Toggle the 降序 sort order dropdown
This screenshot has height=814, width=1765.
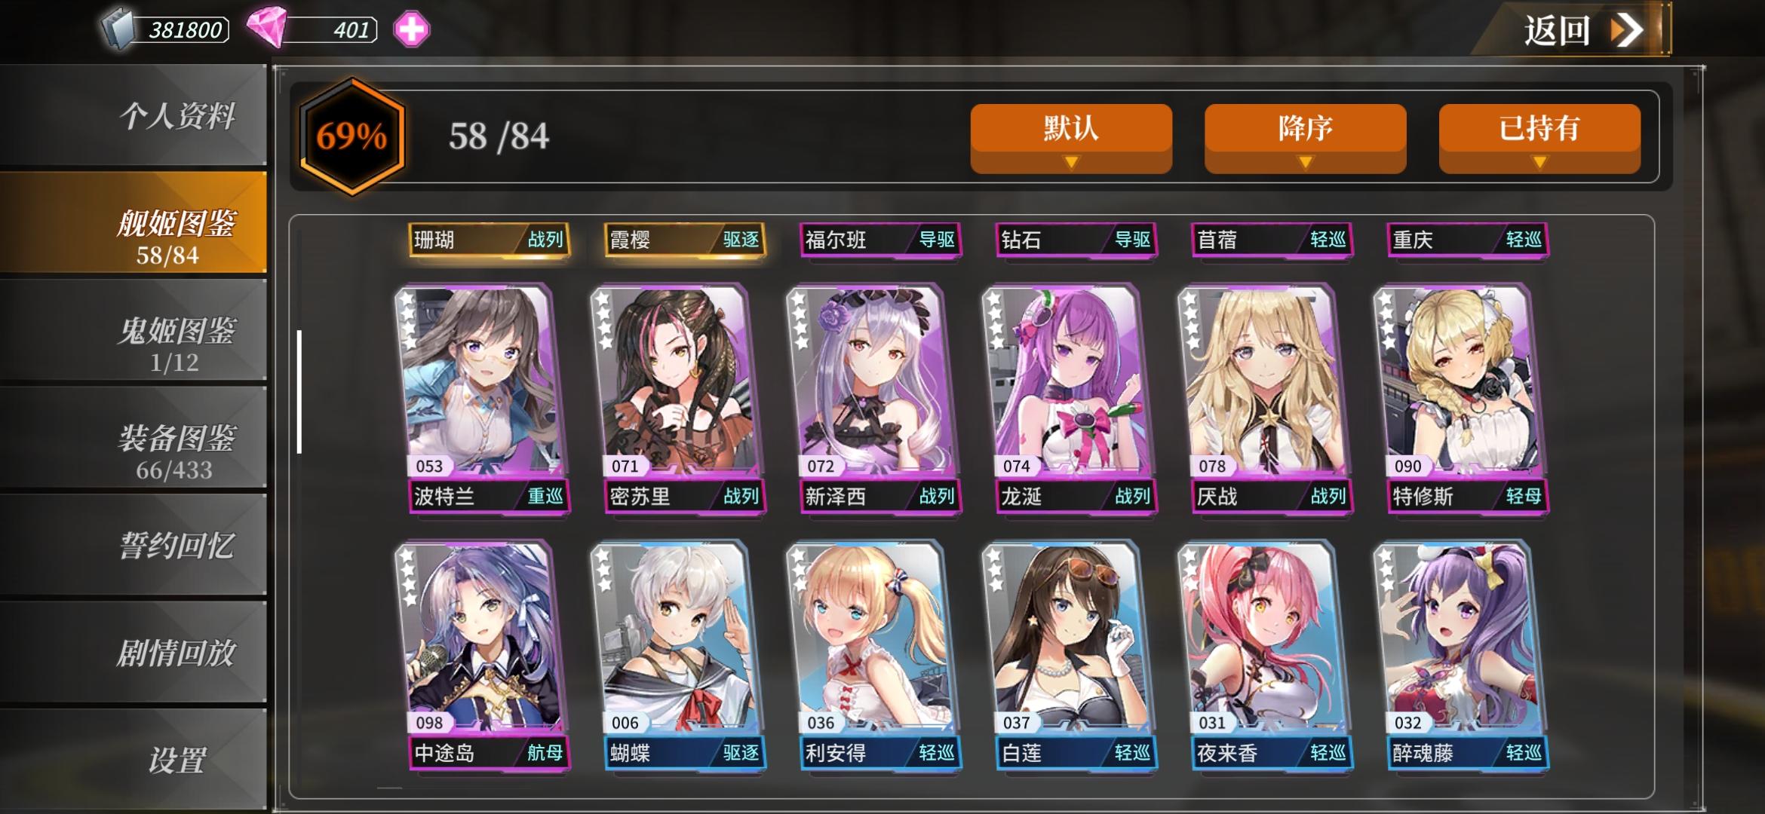(1306, 139)
